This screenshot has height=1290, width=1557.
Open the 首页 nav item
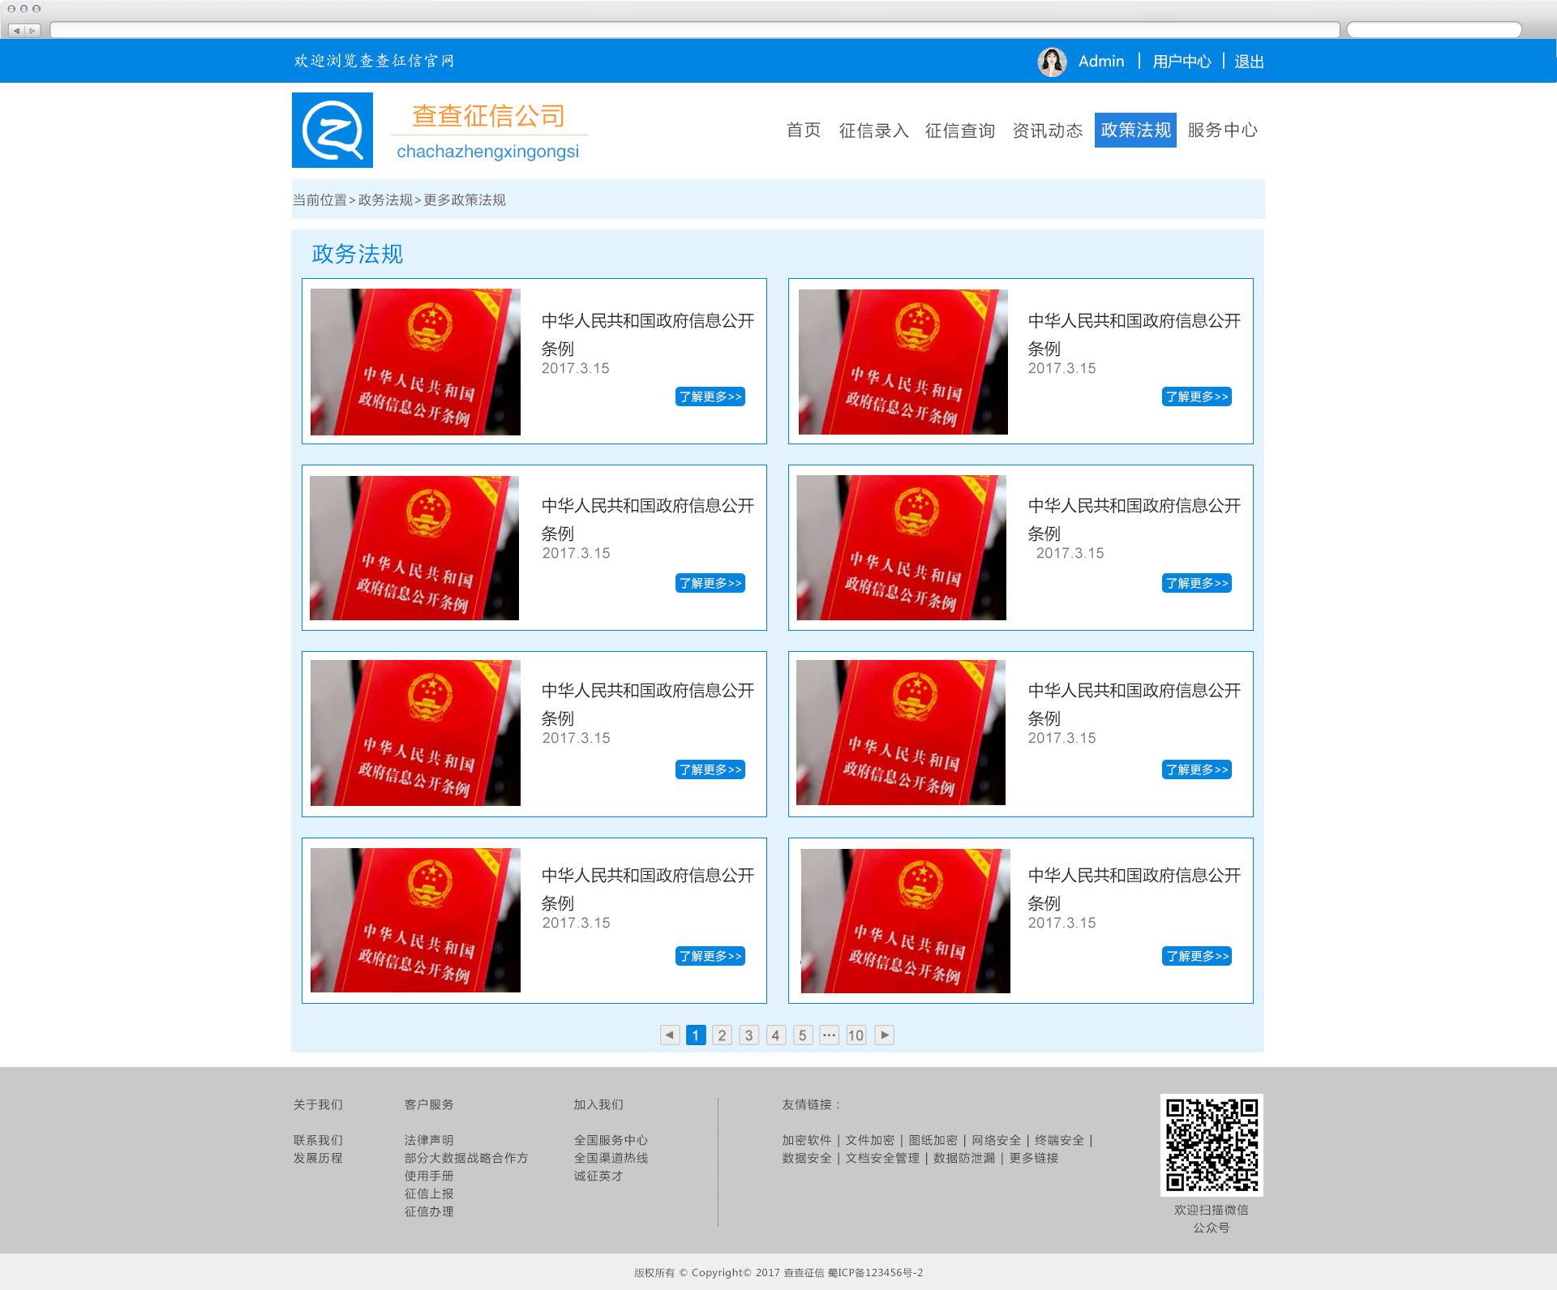[804, 130]
